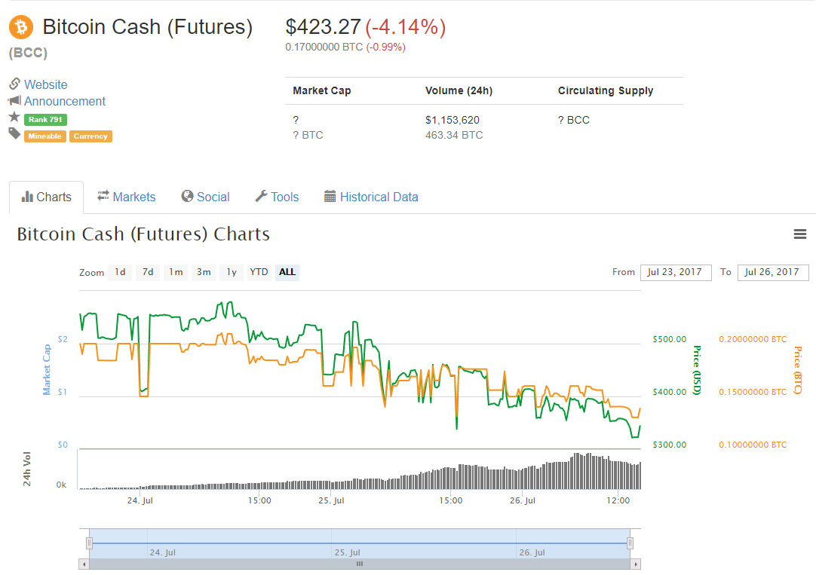Click the Market Cap axis label

47,369
